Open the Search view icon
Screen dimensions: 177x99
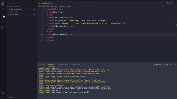[x=3, y=10]
